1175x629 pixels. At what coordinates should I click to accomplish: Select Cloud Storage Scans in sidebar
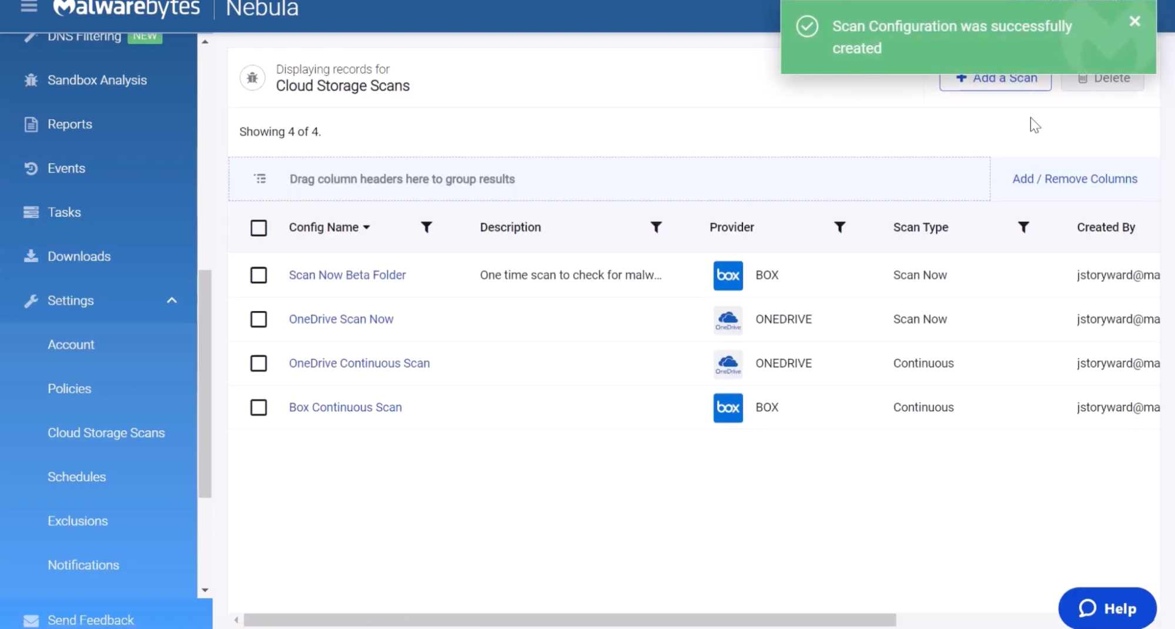tap(106, 433)
